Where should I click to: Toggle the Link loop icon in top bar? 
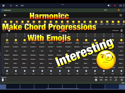coord(17,6)
